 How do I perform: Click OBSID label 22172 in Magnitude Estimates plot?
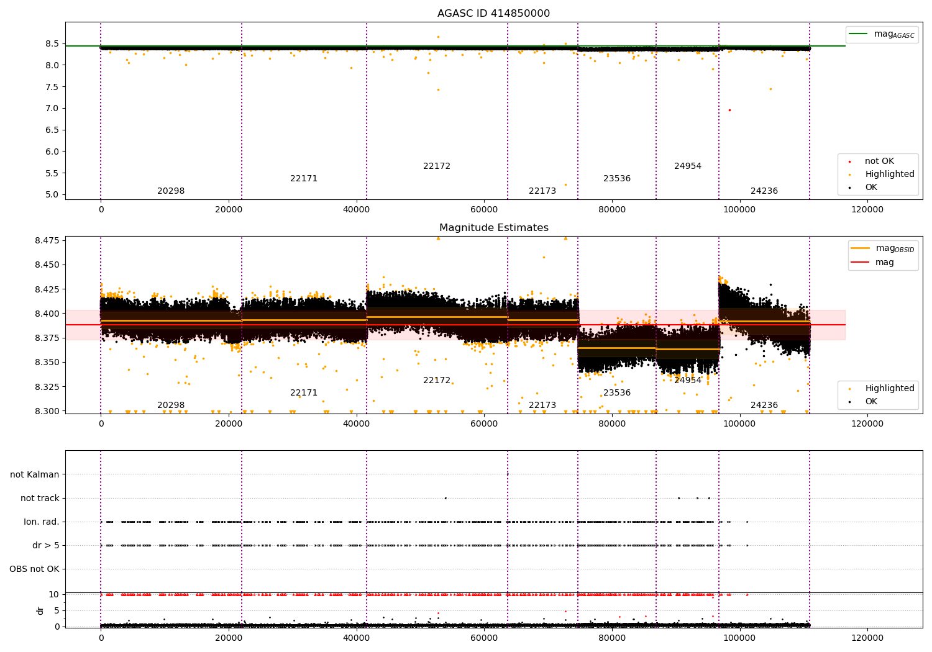coord(437,381)
